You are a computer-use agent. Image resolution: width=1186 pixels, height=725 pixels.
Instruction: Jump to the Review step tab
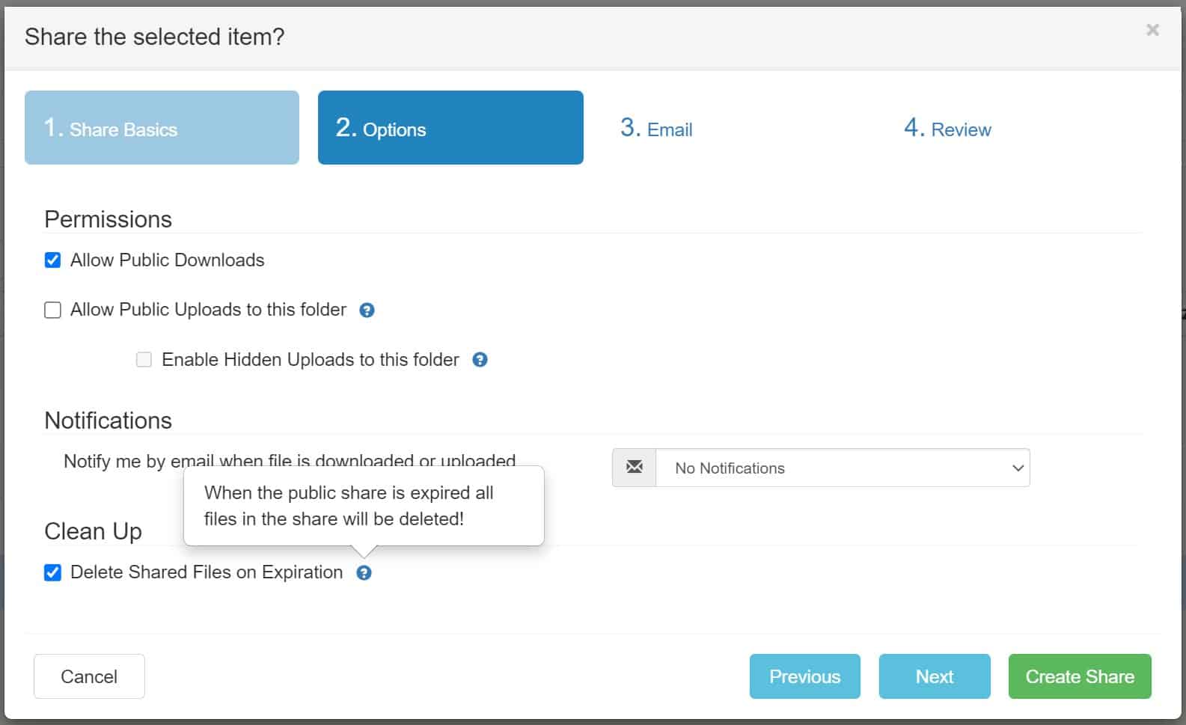click(947, 129)
